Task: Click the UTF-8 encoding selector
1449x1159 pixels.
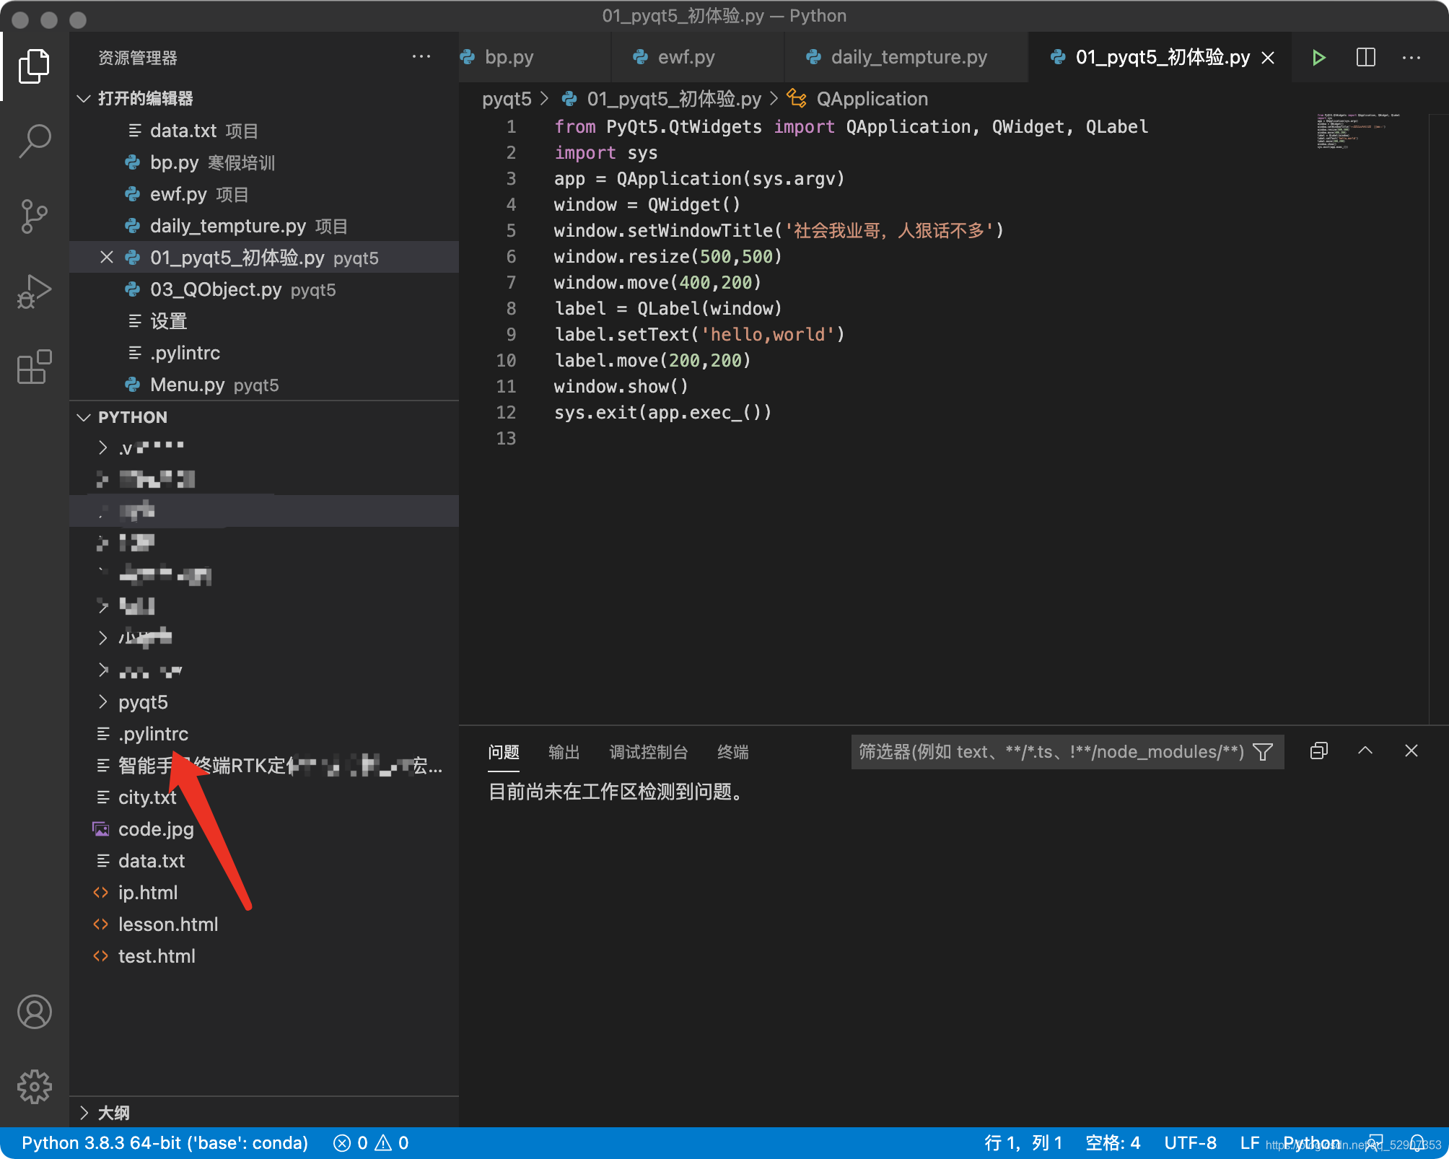Action: (x=1191, y=1143)
